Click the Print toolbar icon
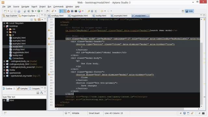This screenshot has width=208, height=117. coord(19,11)
